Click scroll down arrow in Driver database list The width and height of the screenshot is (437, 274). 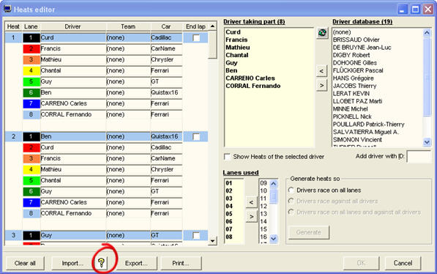(427, 142)
